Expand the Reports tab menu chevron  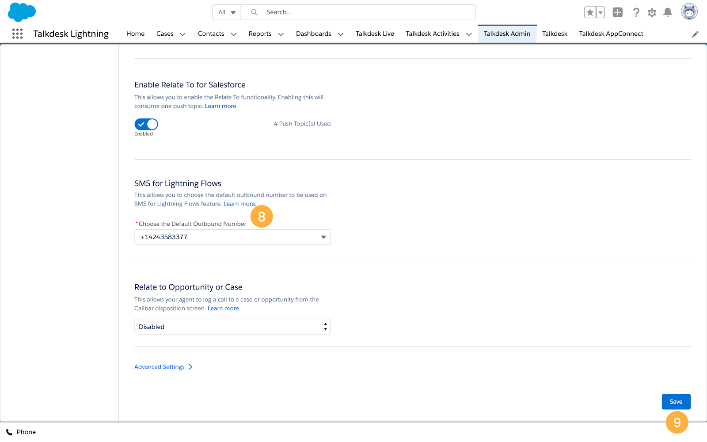281,34
